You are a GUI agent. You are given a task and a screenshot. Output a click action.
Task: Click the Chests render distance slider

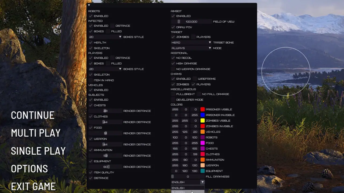click(105, 111)
